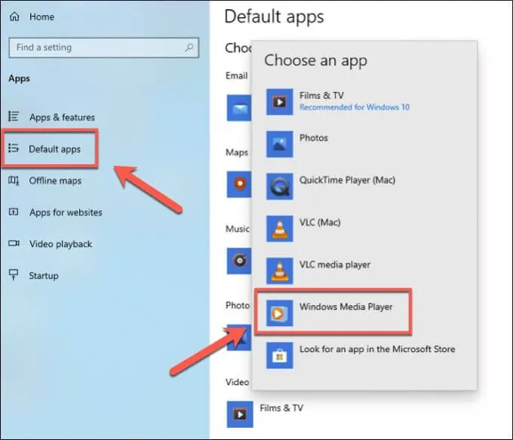Click the Photo viewer default icon
The width and height of the screenshot is (513, 440).
click(239, 338)
